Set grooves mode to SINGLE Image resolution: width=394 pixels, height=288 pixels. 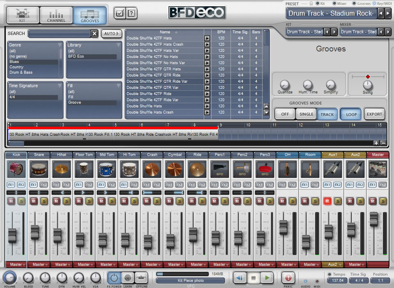point(306,114)
